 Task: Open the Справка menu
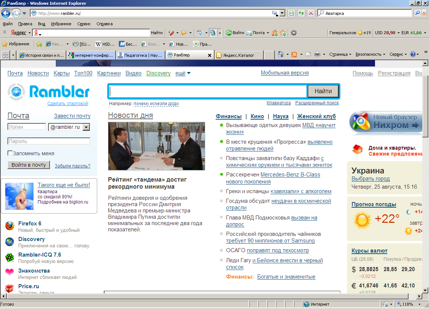click(x=105, y=24)
